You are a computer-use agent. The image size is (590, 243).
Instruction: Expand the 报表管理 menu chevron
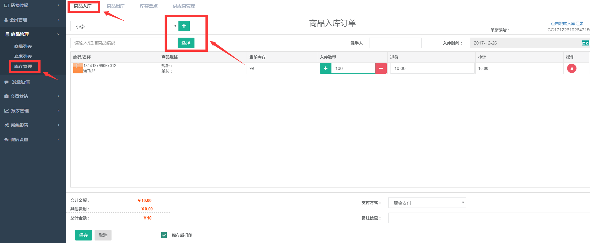(x=58, y=111)
